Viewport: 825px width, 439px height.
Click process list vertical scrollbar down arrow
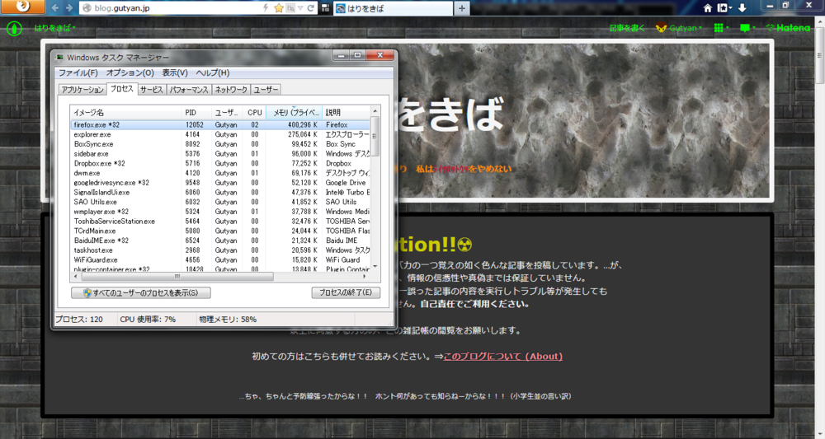[375, 267]
